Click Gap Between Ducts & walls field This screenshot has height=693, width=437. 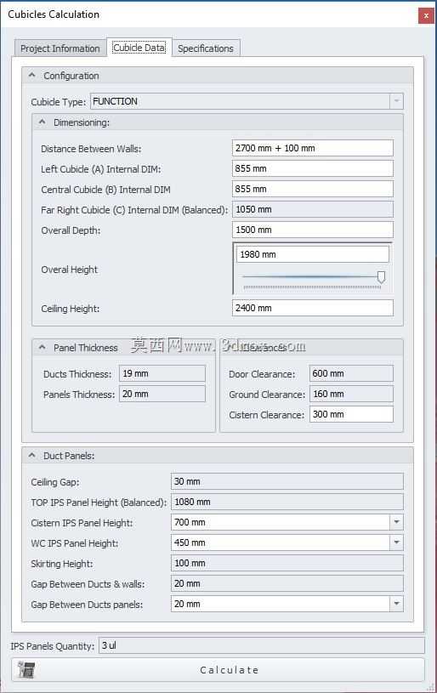coord(287,583)
